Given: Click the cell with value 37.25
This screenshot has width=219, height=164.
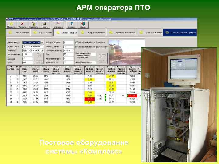Looking at the screenshot, I should tap(68, 92).
